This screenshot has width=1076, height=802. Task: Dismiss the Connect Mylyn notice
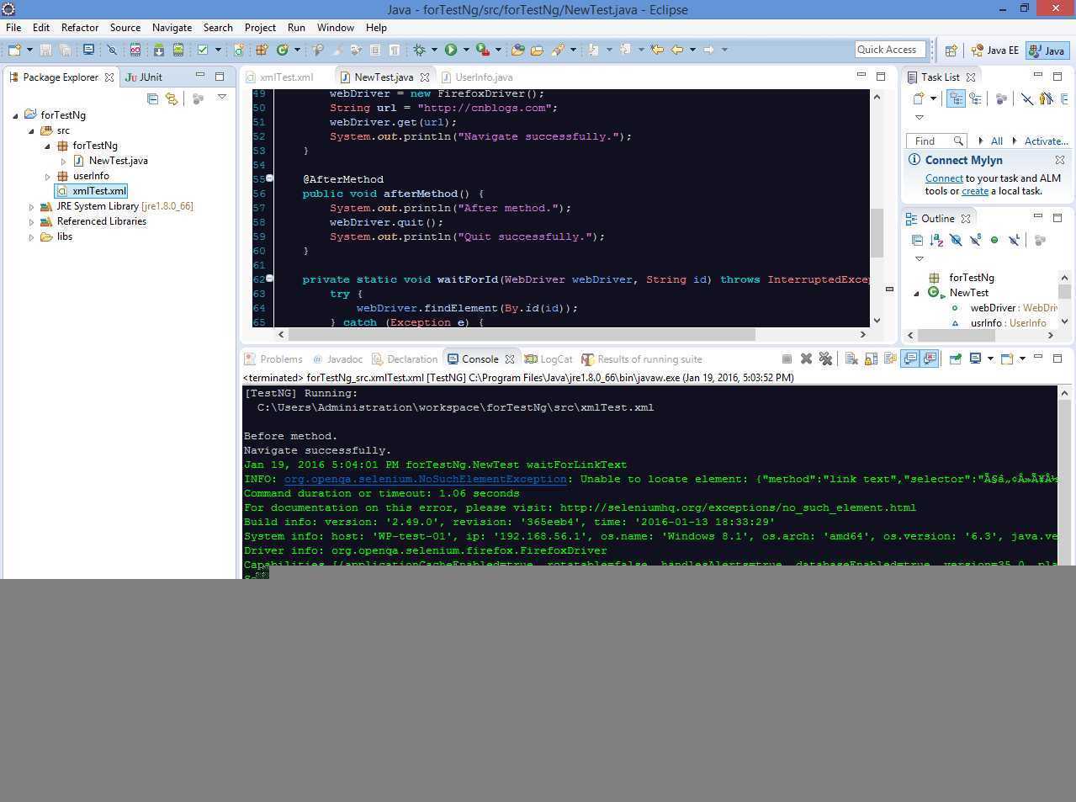pyautogui.click(x=1060, y=160)
